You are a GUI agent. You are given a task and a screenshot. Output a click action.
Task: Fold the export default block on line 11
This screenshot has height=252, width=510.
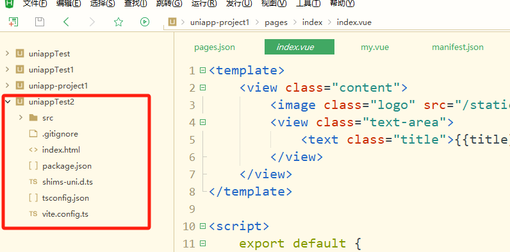[202, 243]
